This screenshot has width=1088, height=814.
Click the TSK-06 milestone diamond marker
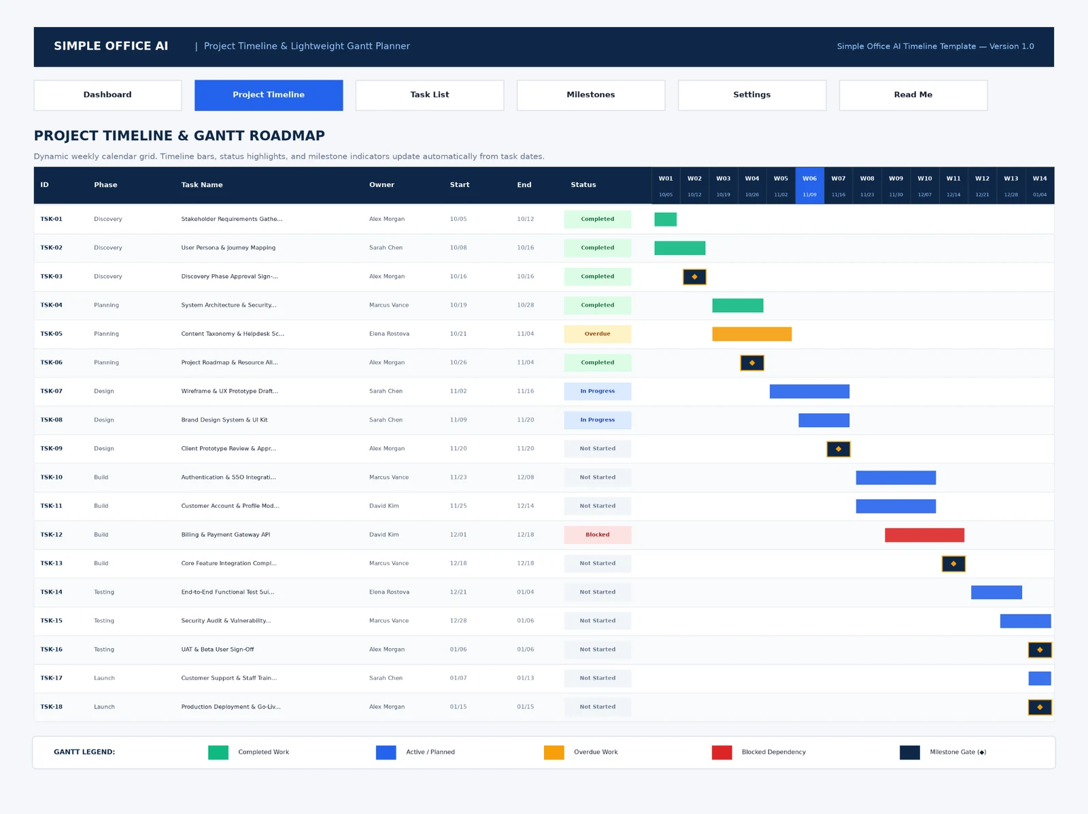(x=752, y=362)
